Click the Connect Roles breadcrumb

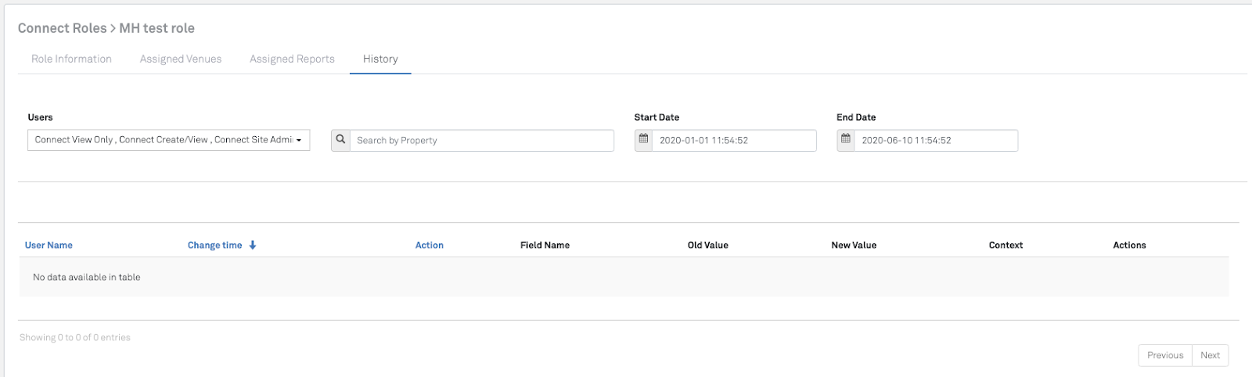62,28
